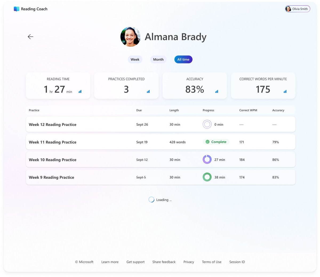Click the Length column header
This screenshot has width=320, height=277.
pyautogui.click(x=174, y=110)
